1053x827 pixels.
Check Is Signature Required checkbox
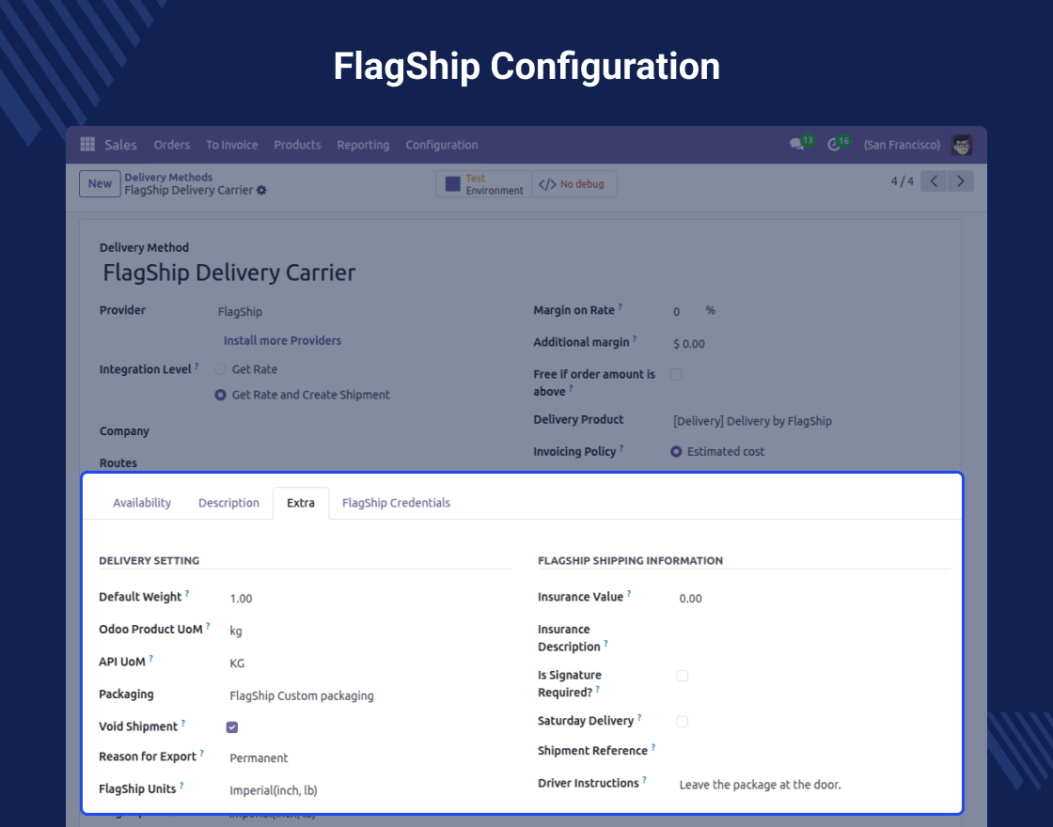click(683, 676)
